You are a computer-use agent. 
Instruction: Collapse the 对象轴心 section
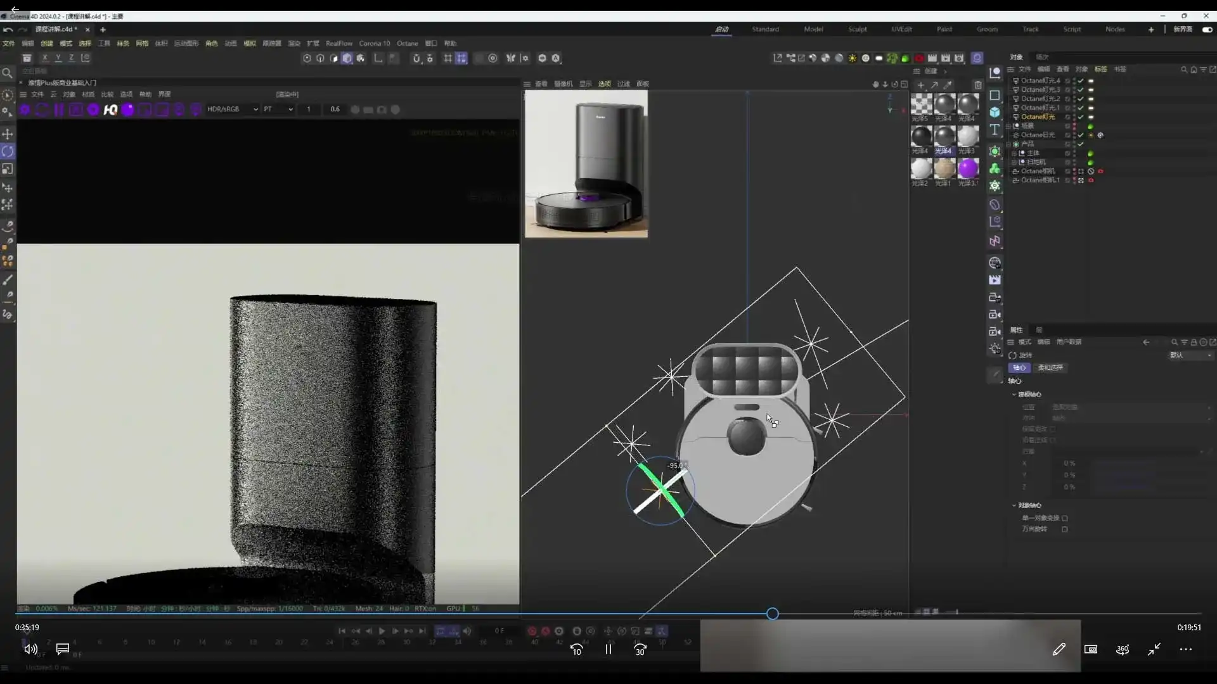tap(1014, 505)
